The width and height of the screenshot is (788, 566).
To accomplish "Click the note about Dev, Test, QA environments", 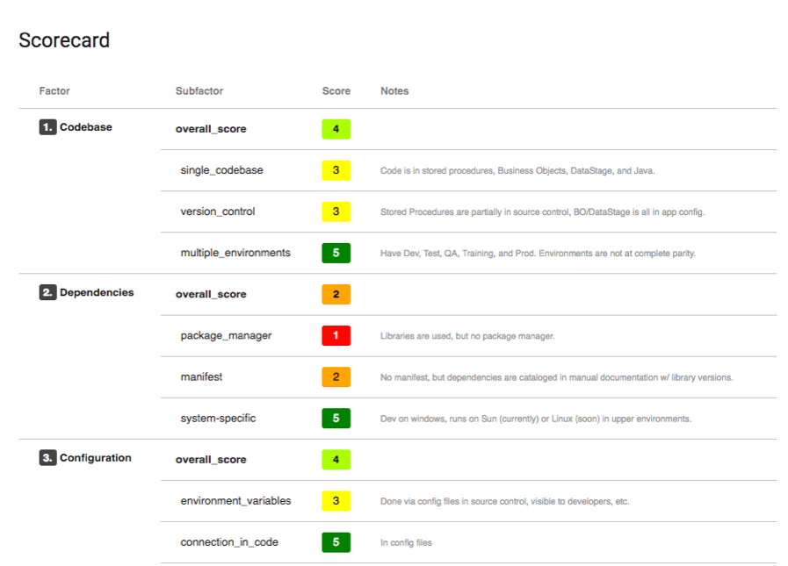I will click(x=539, y=253).
